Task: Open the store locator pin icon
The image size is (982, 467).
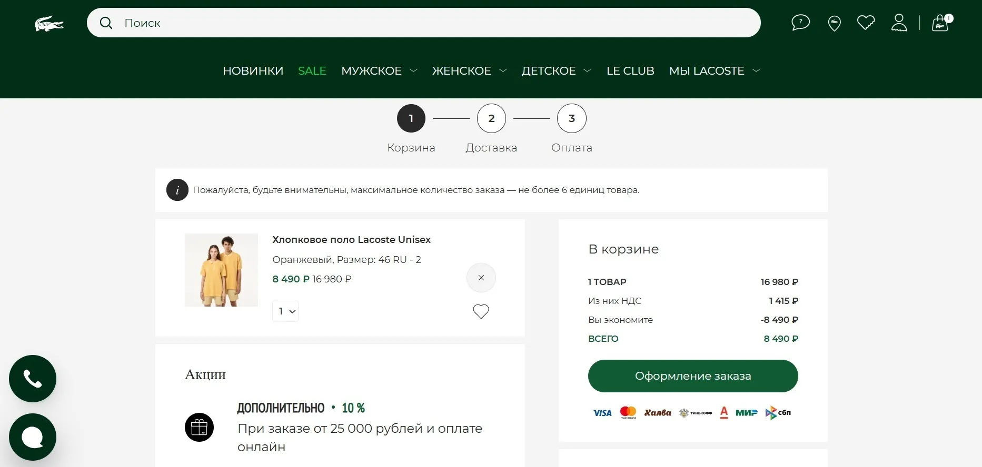Action: tap(834, 23)
